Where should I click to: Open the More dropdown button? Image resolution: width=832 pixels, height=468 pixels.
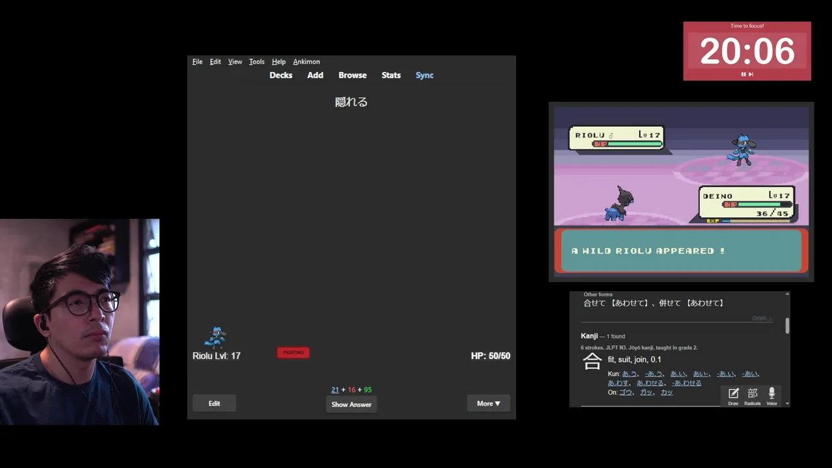[488, 404]
